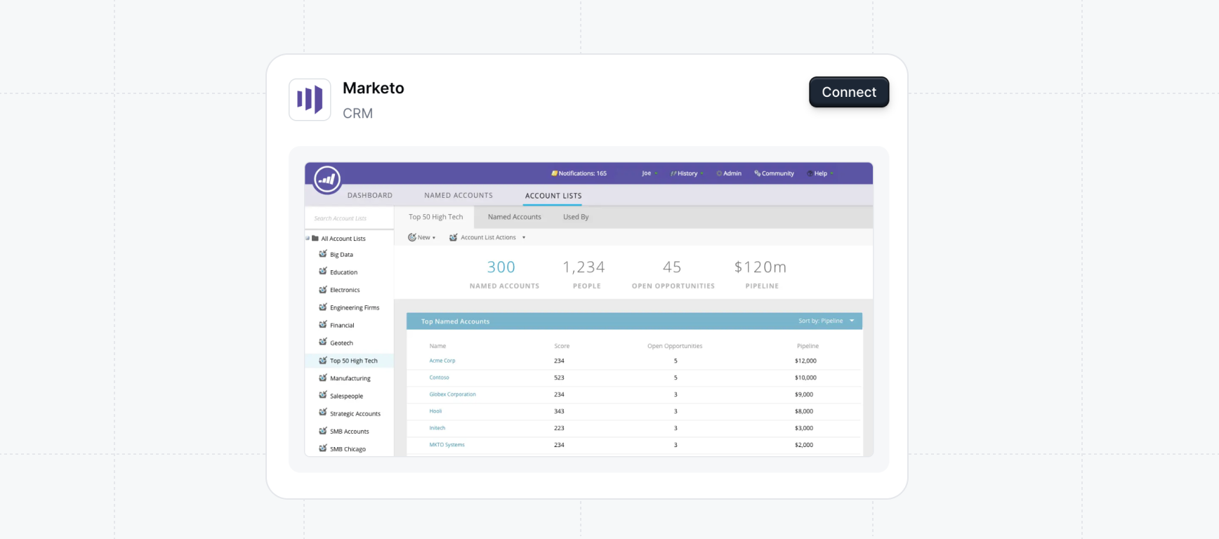Screen dimensions: 1219x539
Task: Click the Score column header
Action: 562,346
